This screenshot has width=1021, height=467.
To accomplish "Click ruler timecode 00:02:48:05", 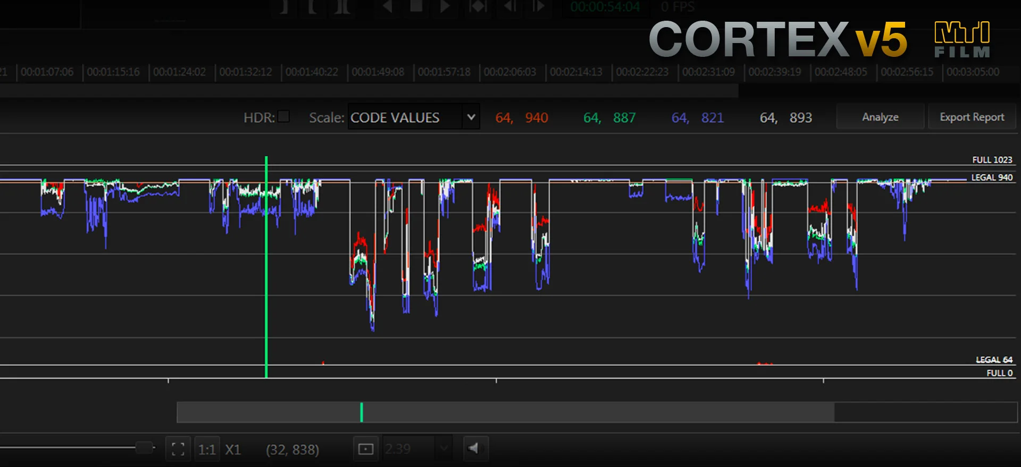I will (841, 72).
